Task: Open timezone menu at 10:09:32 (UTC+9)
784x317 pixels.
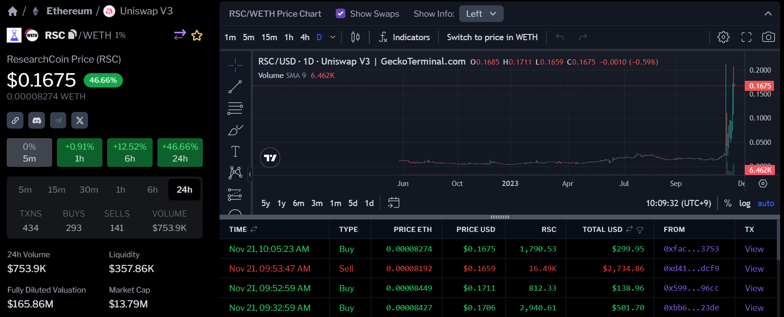Action: click(678, 203)
